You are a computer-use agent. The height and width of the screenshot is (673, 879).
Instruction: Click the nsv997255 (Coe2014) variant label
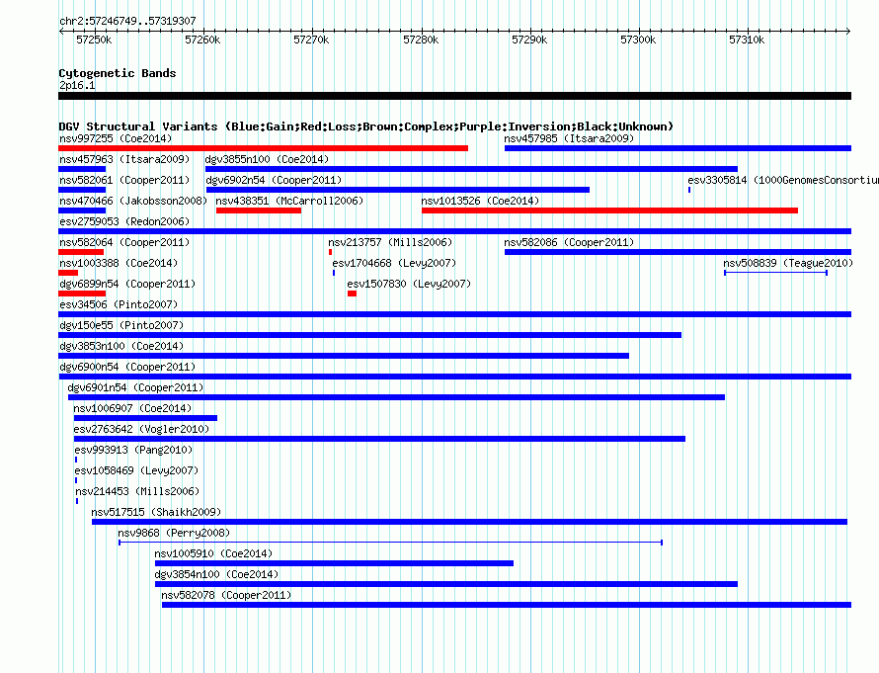[116, 138]
